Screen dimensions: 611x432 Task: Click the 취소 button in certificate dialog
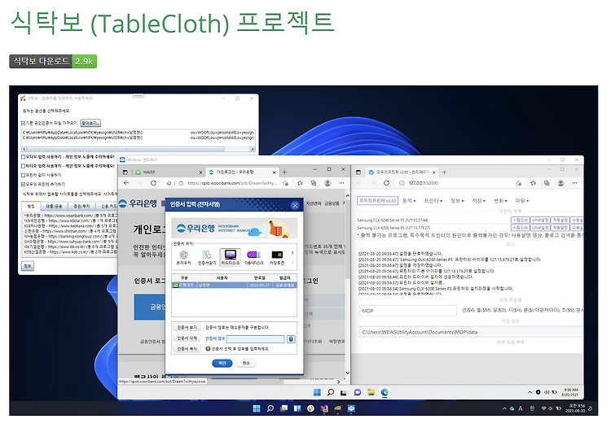coord(246,363)
